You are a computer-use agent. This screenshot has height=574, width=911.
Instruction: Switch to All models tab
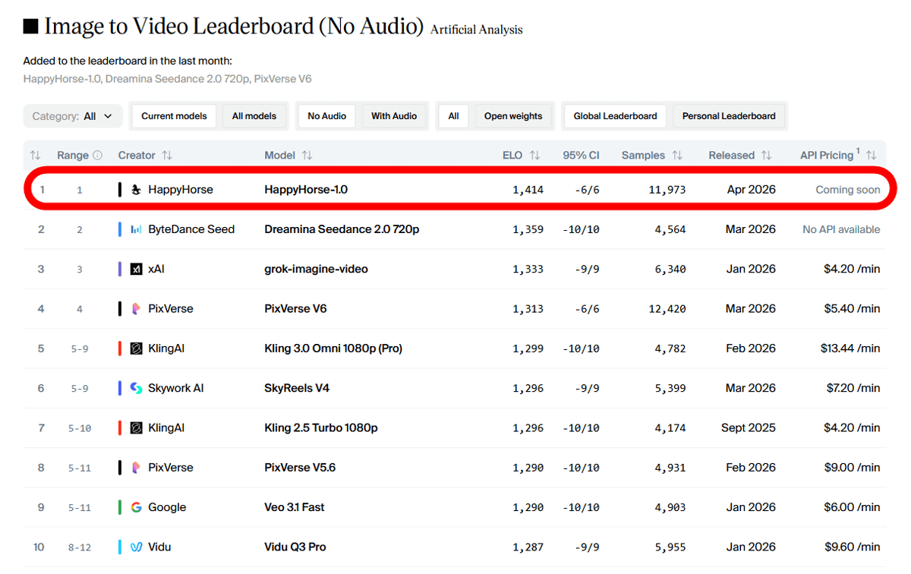click(254, 116)
